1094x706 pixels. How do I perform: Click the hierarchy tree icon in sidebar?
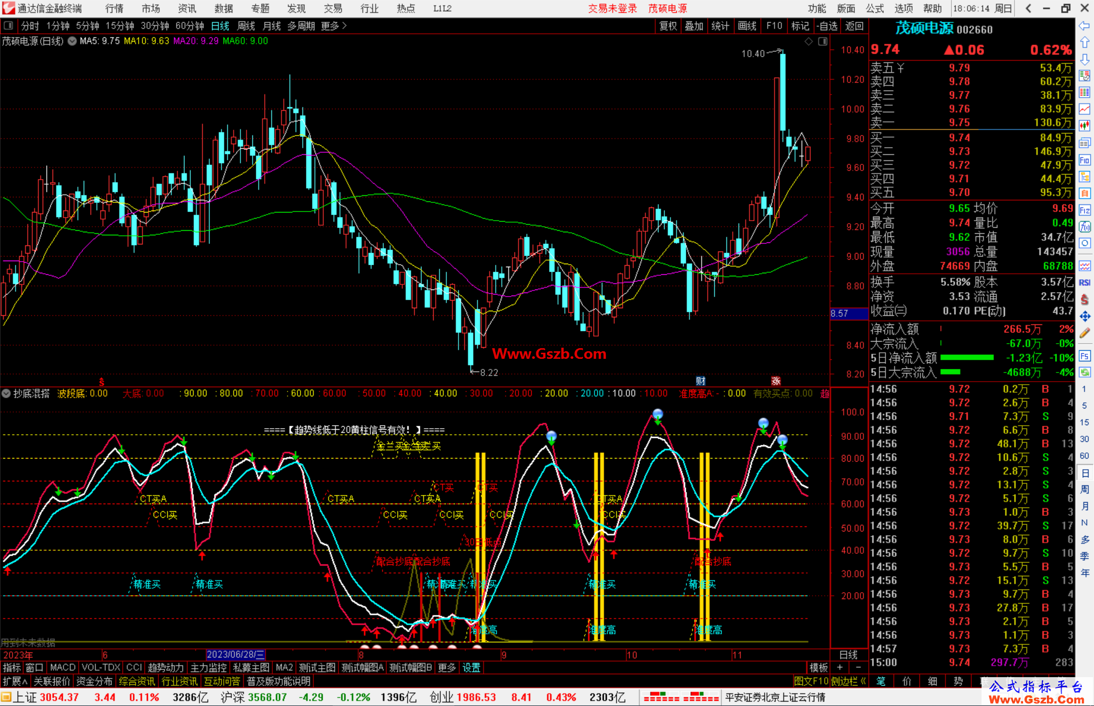(x=1084, y=177)
